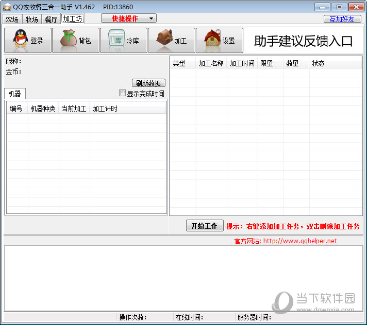The image size is (367, 325).
Task: Click the 机器种类 column header
Action: 43,109
